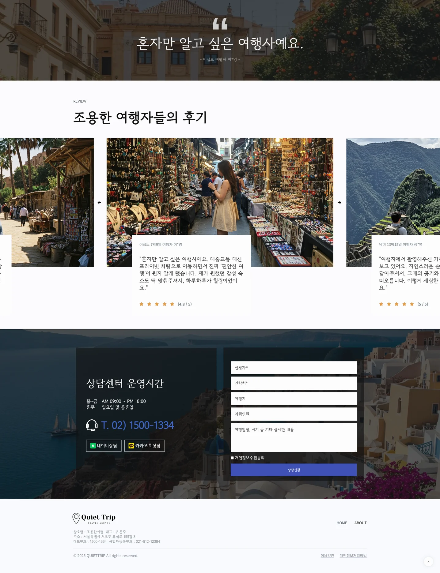The height and width of the screenshot is (573, 440).
Task: Open the 이용약관 link
Action: (x=327, y=556)
